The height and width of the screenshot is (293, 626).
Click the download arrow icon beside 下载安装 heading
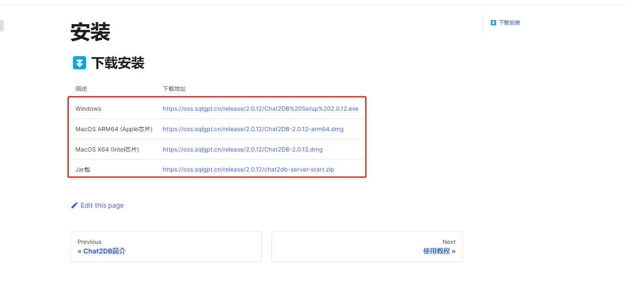pos(79,63)
